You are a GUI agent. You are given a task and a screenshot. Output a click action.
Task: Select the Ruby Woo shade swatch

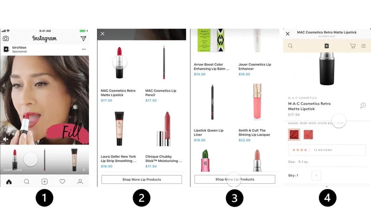click(294, 134)
